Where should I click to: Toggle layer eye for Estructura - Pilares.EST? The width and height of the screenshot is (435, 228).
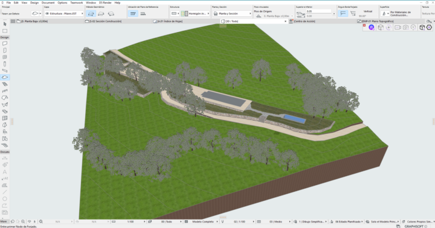[47, 14]
